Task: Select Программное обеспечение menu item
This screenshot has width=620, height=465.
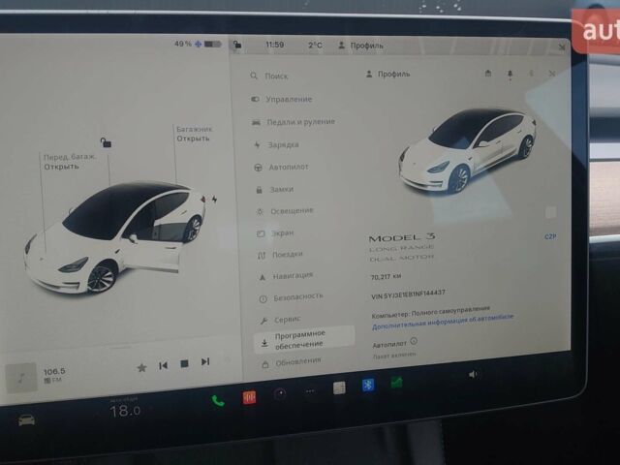Action: 303,339
